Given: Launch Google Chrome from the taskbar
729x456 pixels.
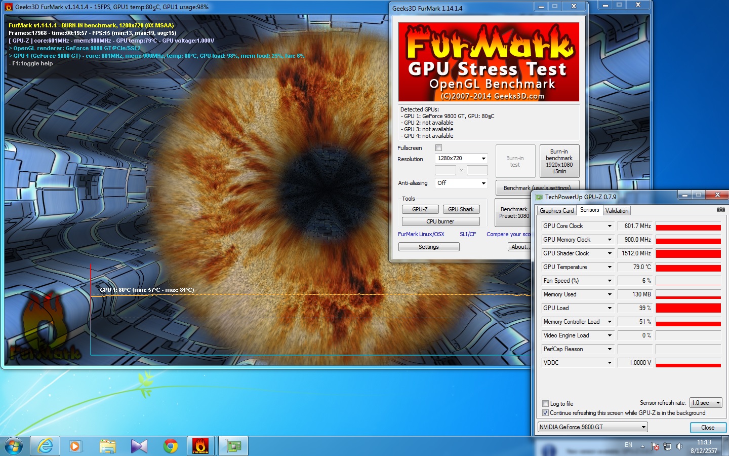Looking at the screenshot, I should click(x=171, y=446).
